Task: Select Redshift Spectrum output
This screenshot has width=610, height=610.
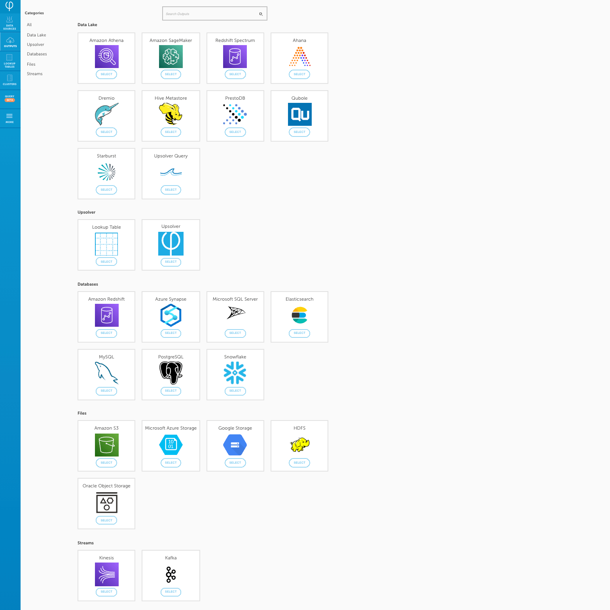Action: (x=235, y=74)
